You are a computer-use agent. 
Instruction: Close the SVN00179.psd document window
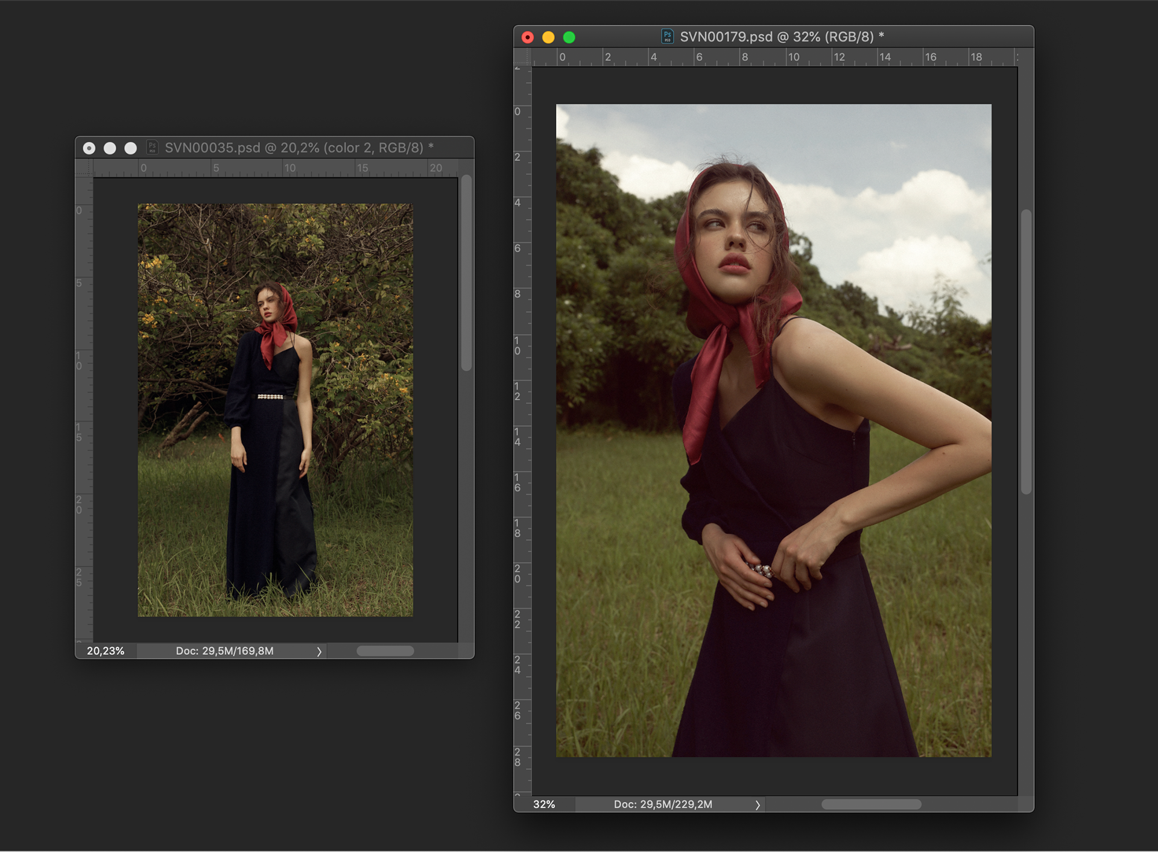(528, 37)
